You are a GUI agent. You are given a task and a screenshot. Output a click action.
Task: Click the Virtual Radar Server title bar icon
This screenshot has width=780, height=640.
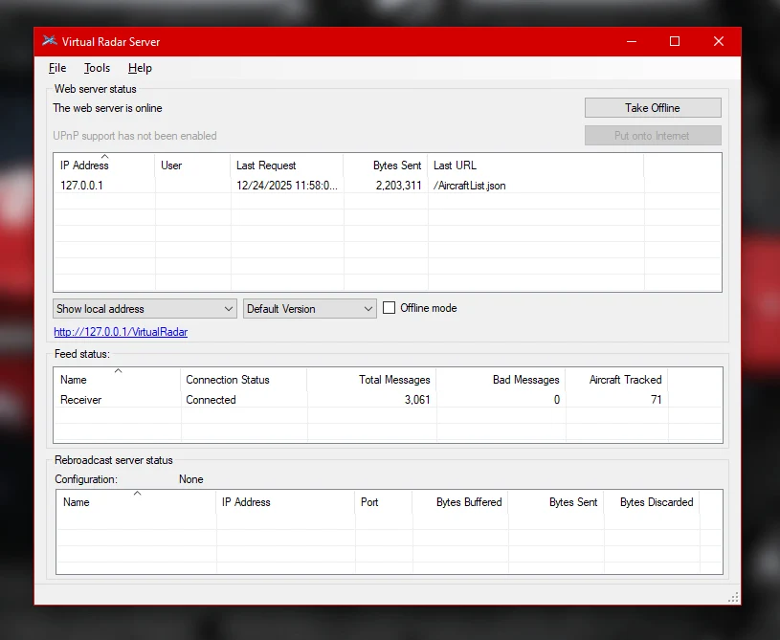(50, 41)
